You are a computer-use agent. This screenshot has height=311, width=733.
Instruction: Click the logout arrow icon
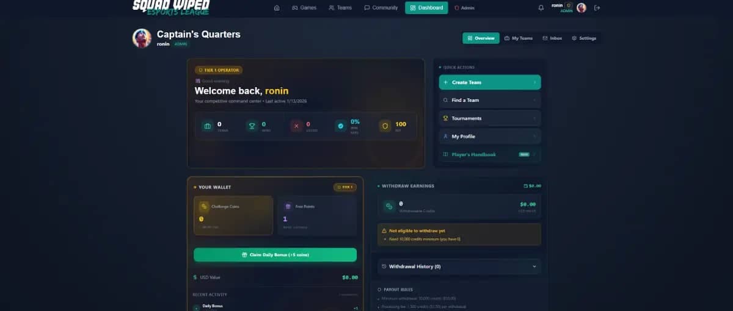point(597,8)
